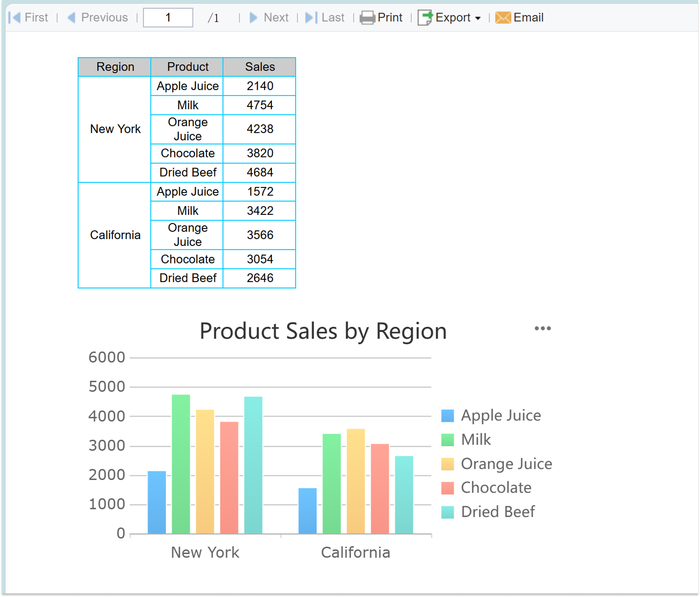Click the Product column header
Screen dimensions: 700x597
point(187,67)
